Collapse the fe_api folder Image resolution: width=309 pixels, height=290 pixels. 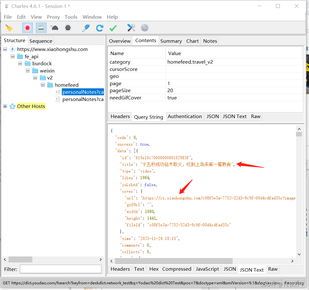13,56
